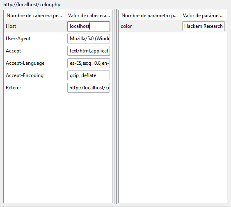This screenshot has width=231, height=207.
Task: Select the Referer header name cell
Action: click(35, 88)
